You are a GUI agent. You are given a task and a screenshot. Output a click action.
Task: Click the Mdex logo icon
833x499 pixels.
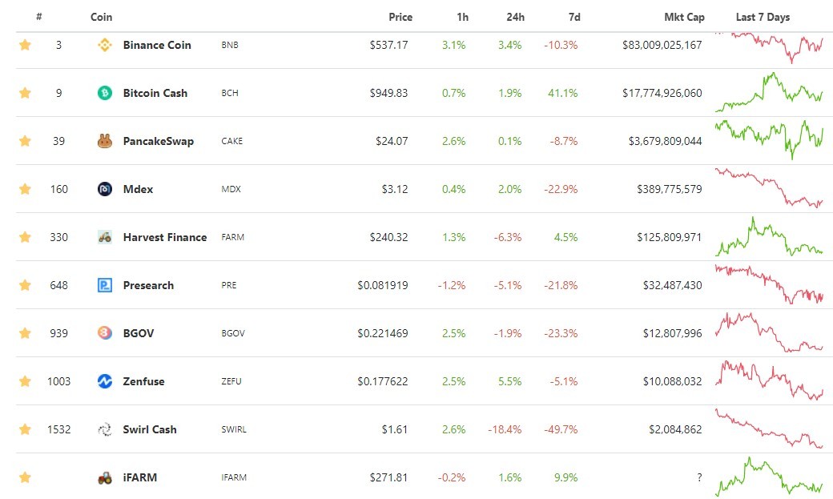pyautogui.click(x=105, y=189)
